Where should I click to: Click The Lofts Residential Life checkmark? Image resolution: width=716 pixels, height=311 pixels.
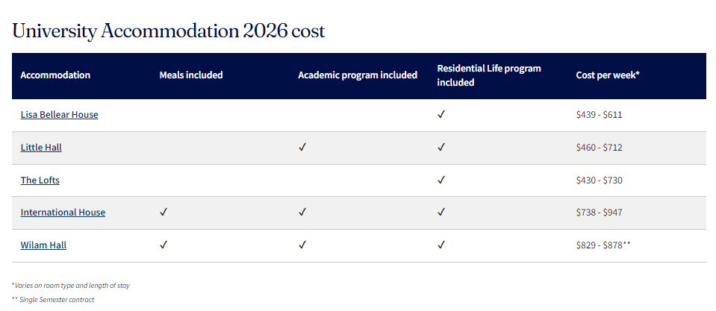pos(441,180)
